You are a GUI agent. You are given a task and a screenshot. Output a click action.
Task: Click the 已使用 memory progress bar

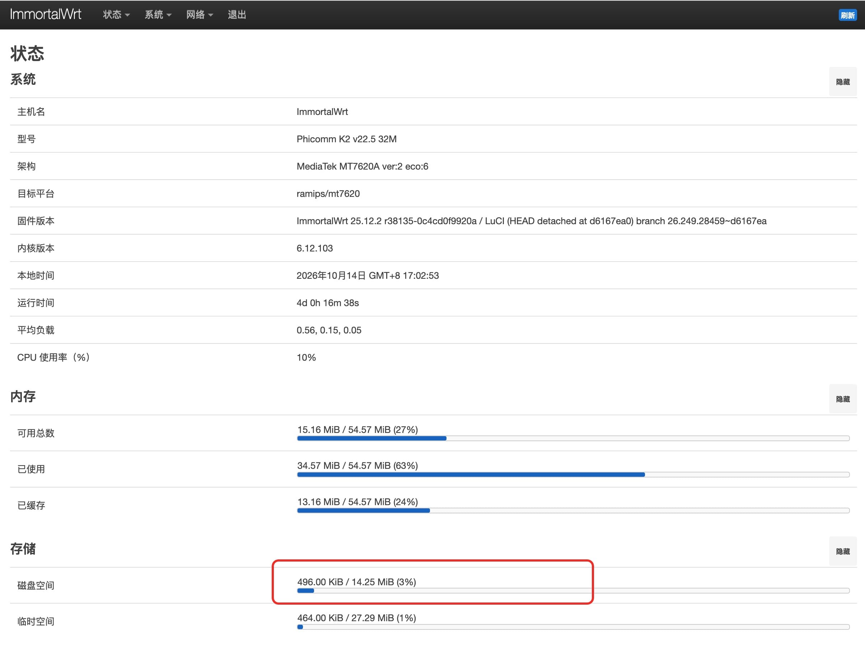click(x=573, y=475)
